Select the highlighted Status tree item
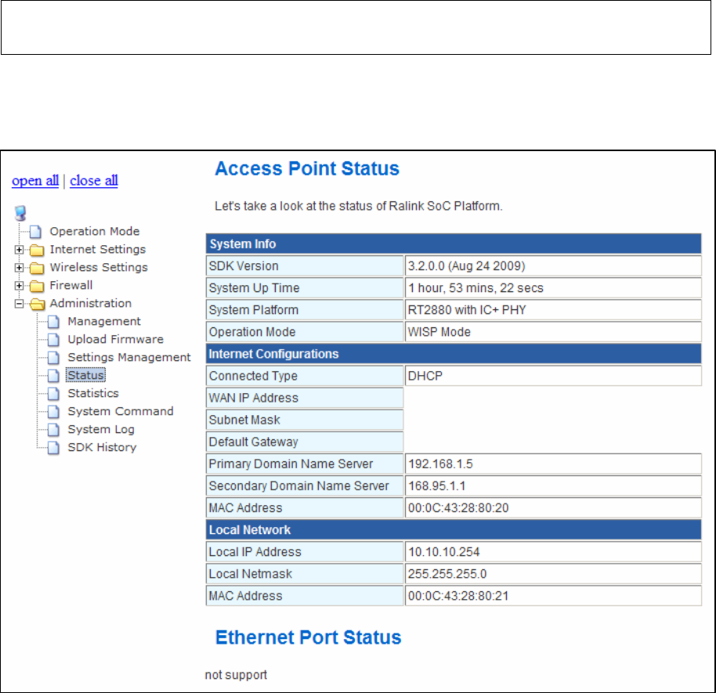This screenshot has height=693, width=716. pyautogui.click(x=86, y=375)
